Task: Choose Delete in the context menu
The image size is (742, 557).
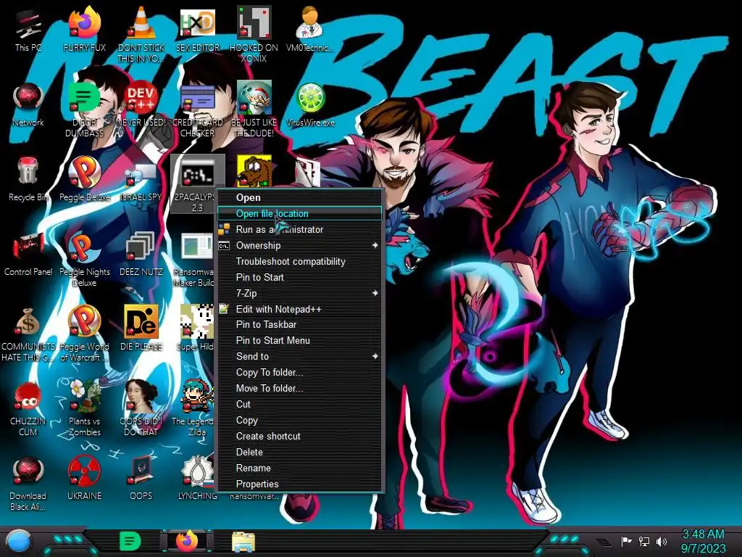Action: (x=299, y=453)
